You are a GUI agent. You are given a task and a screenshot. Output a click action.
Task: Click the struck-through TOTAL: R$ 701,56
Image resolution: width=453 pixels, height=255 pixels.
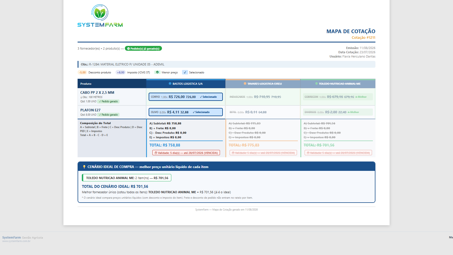pos(319,145)
